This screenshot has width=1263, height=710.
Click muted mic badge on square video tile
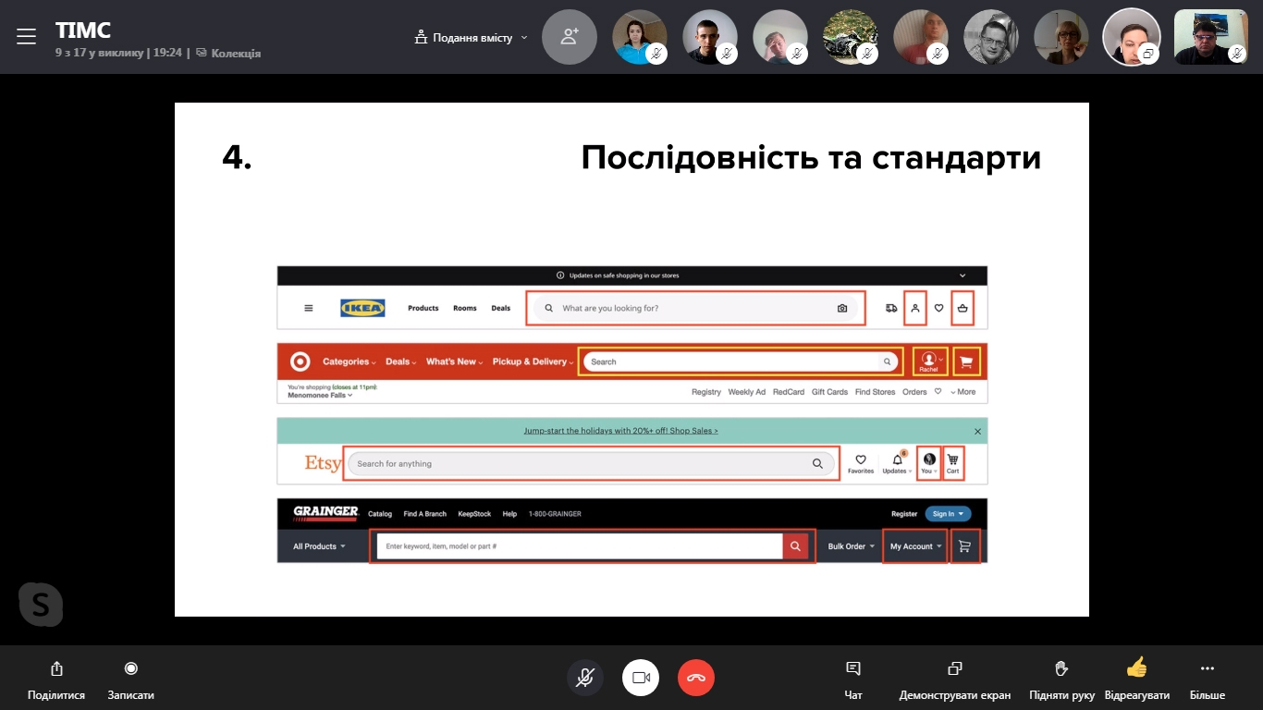(x=1237, y=54)
